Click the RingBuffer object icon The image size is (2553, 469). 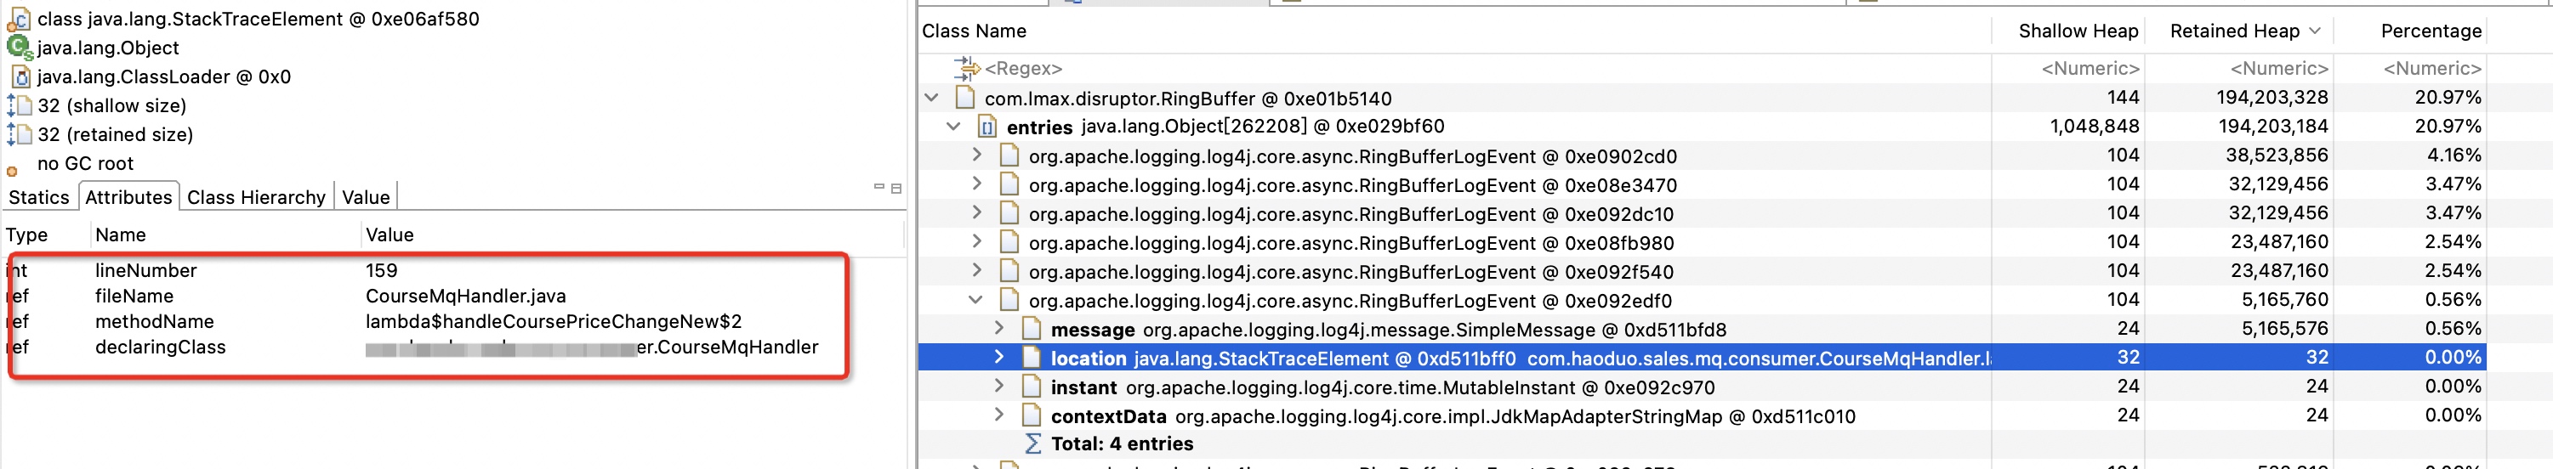click(964, 98)
